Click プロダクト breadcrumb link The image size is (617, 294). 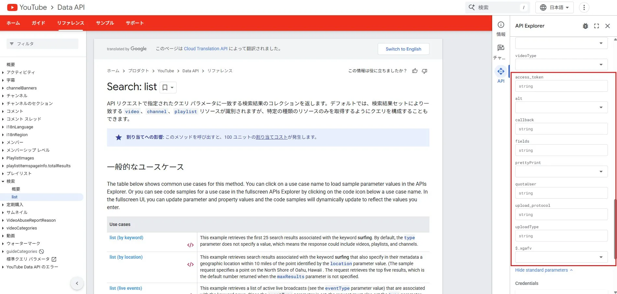click(x=138, y=71)
